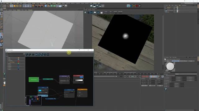The width and height of the screenshot is (199, 111).
Task: Open the Mode menu in Attributes manager
Action: (x=167, y=57)
